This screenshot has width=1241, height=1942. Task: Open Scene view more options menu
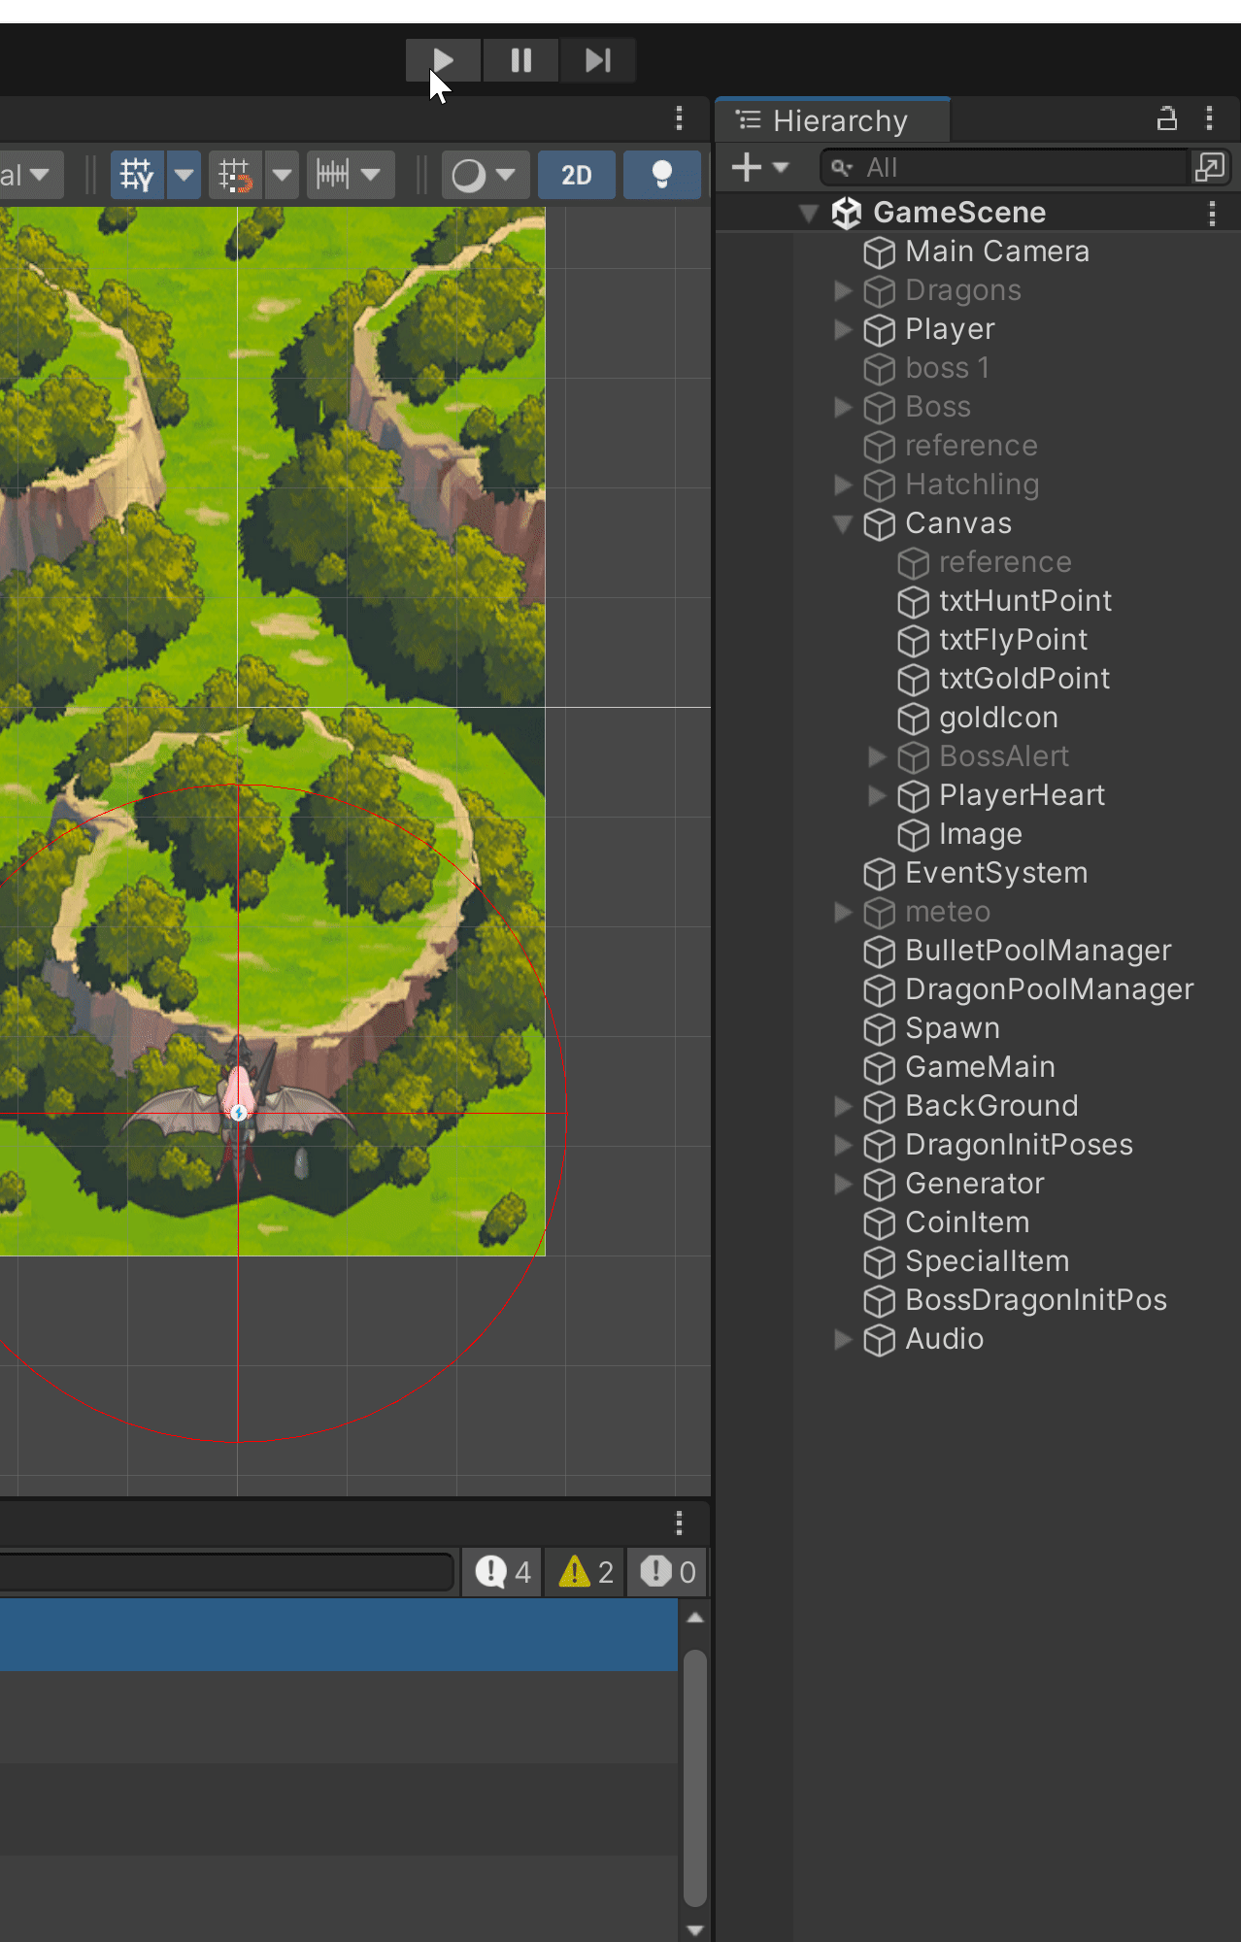(679, 118)
